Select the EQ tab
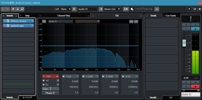 (117, 16)
